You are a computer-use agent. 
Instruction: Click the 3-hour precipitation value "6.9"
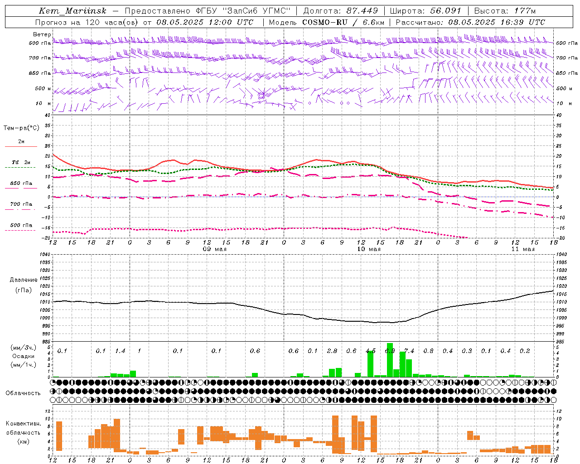[390, 351]
